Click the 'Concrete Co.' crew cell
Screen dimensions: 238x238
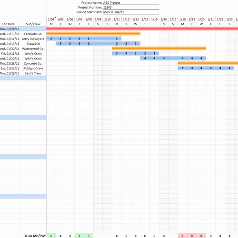point(33,63)
